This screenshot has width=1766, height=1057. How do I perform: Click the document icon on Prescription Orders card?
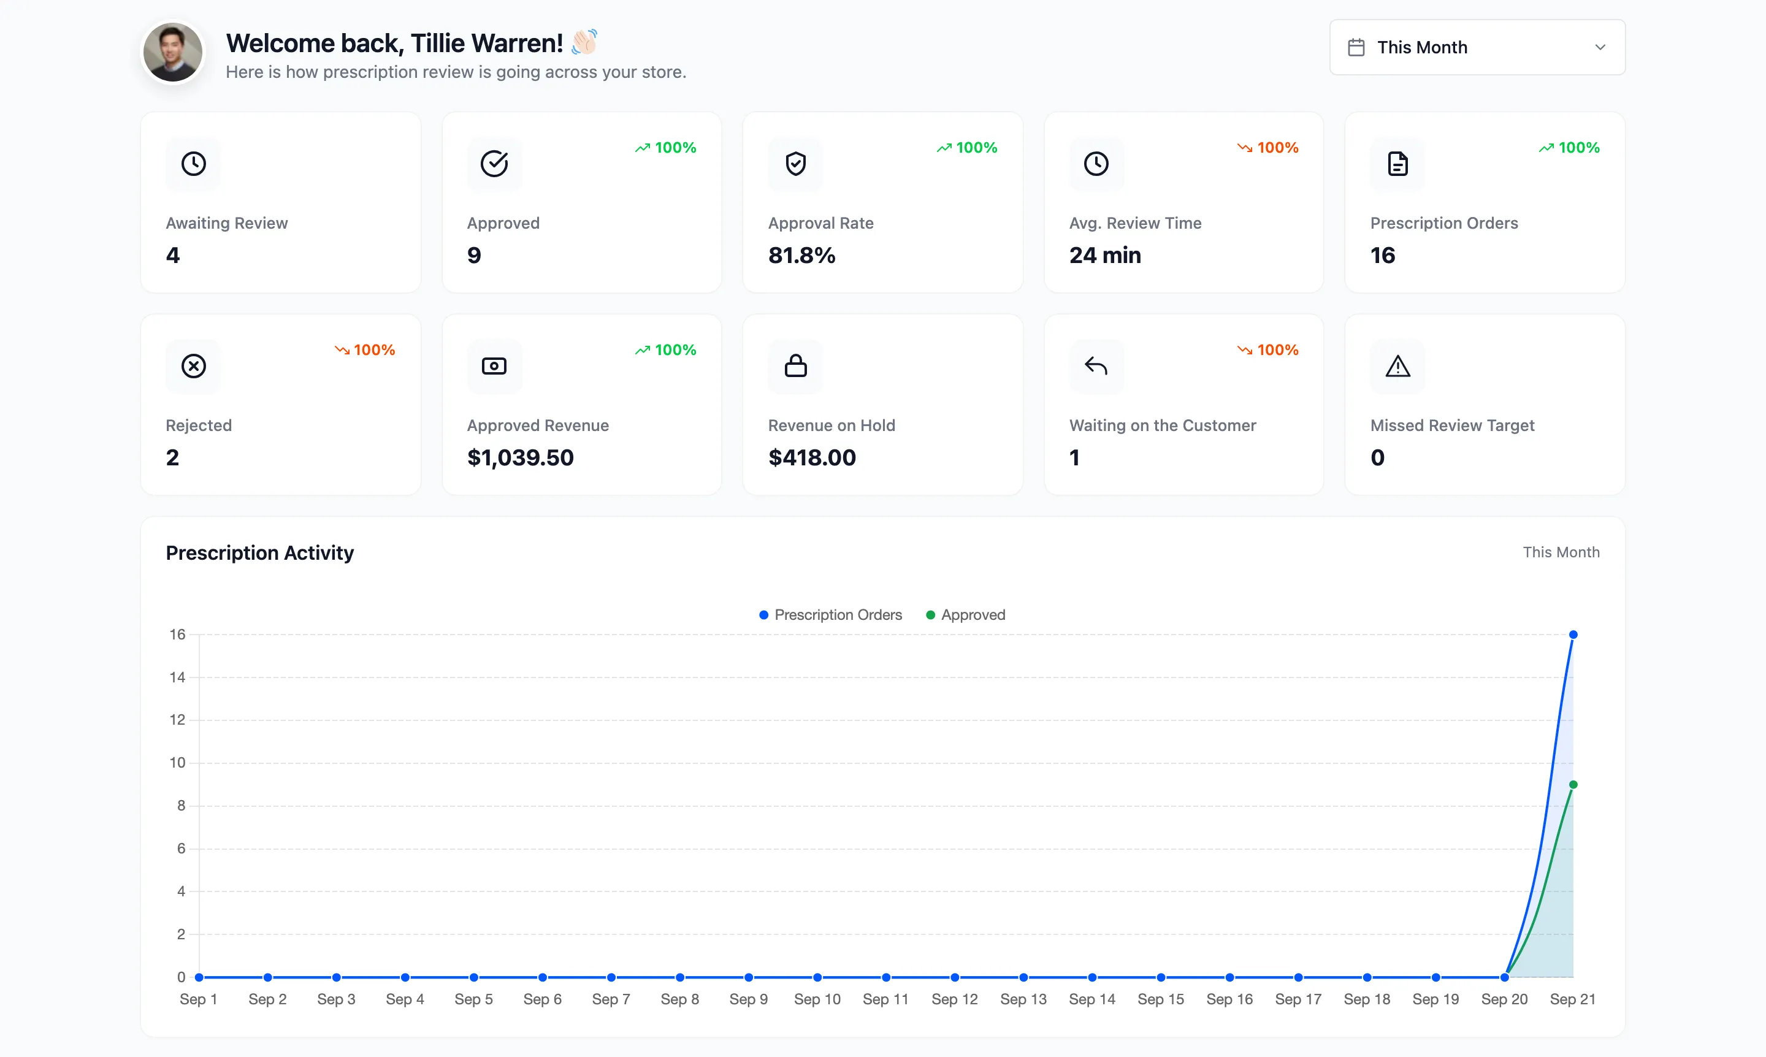[x=1397, y=164]
